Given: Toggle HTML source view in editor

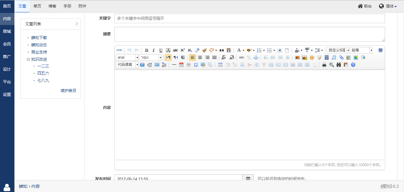Looking at the screenshot, I should pos(119,50).
